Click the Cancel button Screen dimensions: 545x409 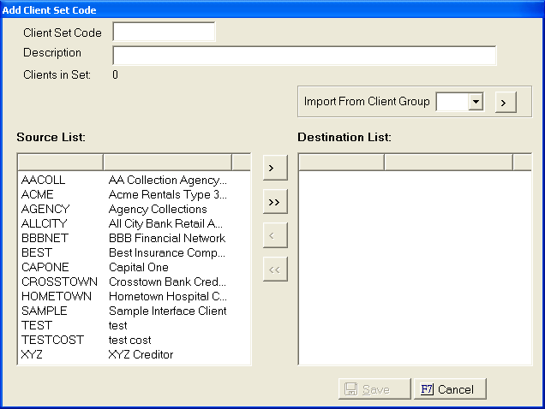[x=449, y=389]
